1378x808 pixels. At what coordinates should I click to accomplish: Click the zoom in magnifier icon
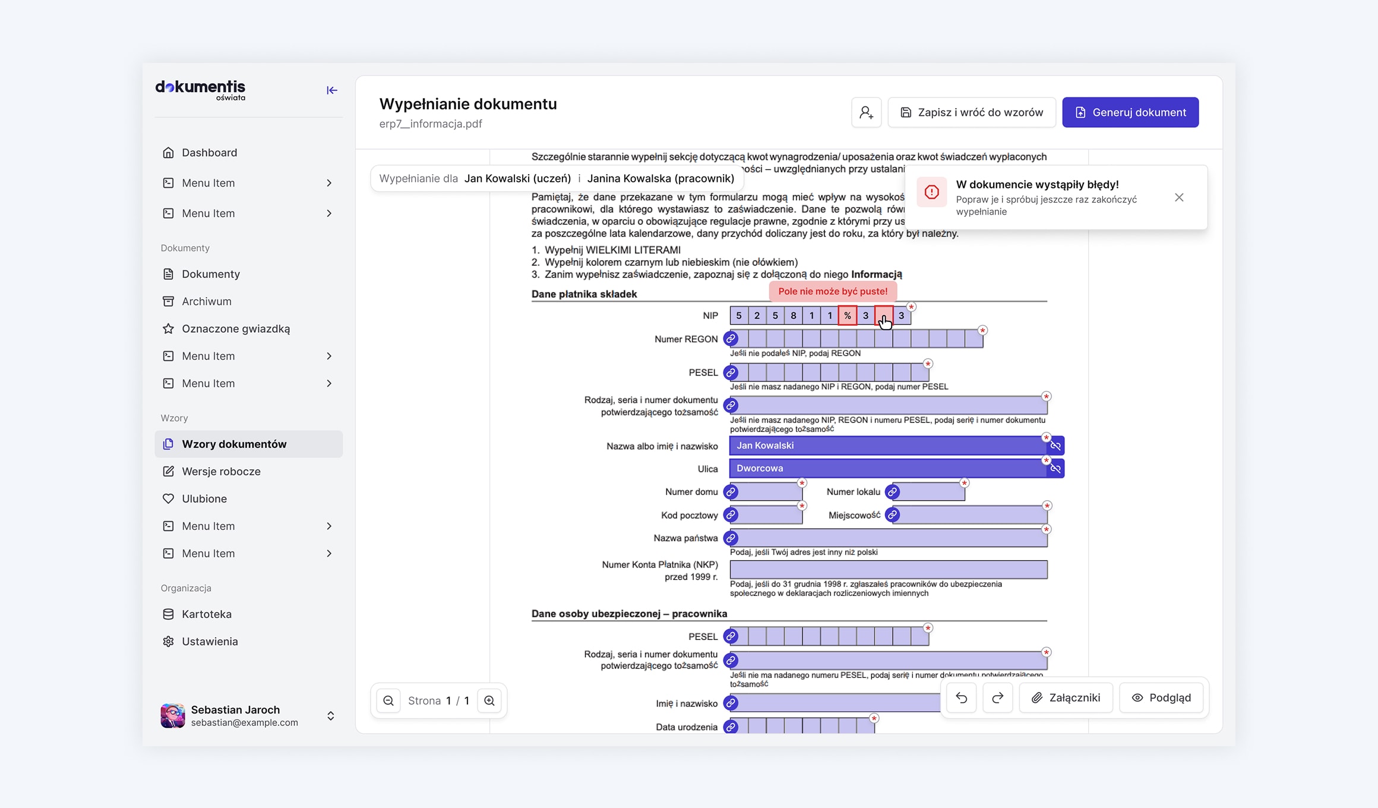[x=489, y=700]
